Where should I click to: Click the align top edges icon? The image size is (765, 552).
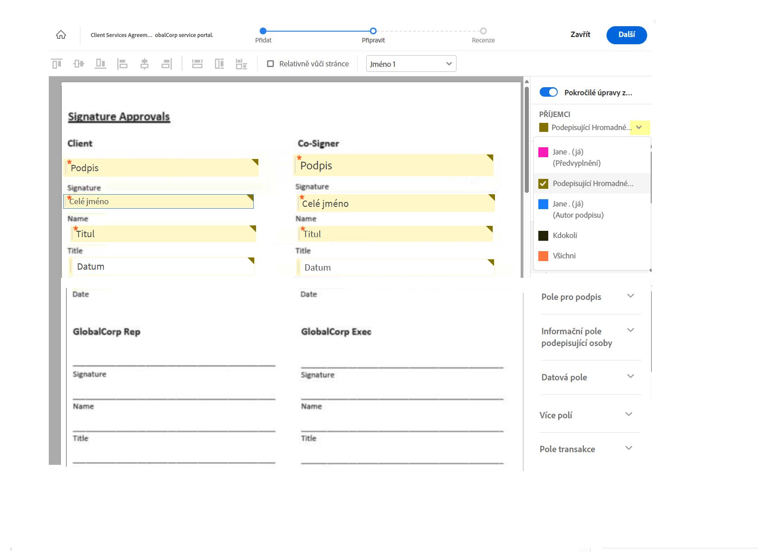[57, 64]
